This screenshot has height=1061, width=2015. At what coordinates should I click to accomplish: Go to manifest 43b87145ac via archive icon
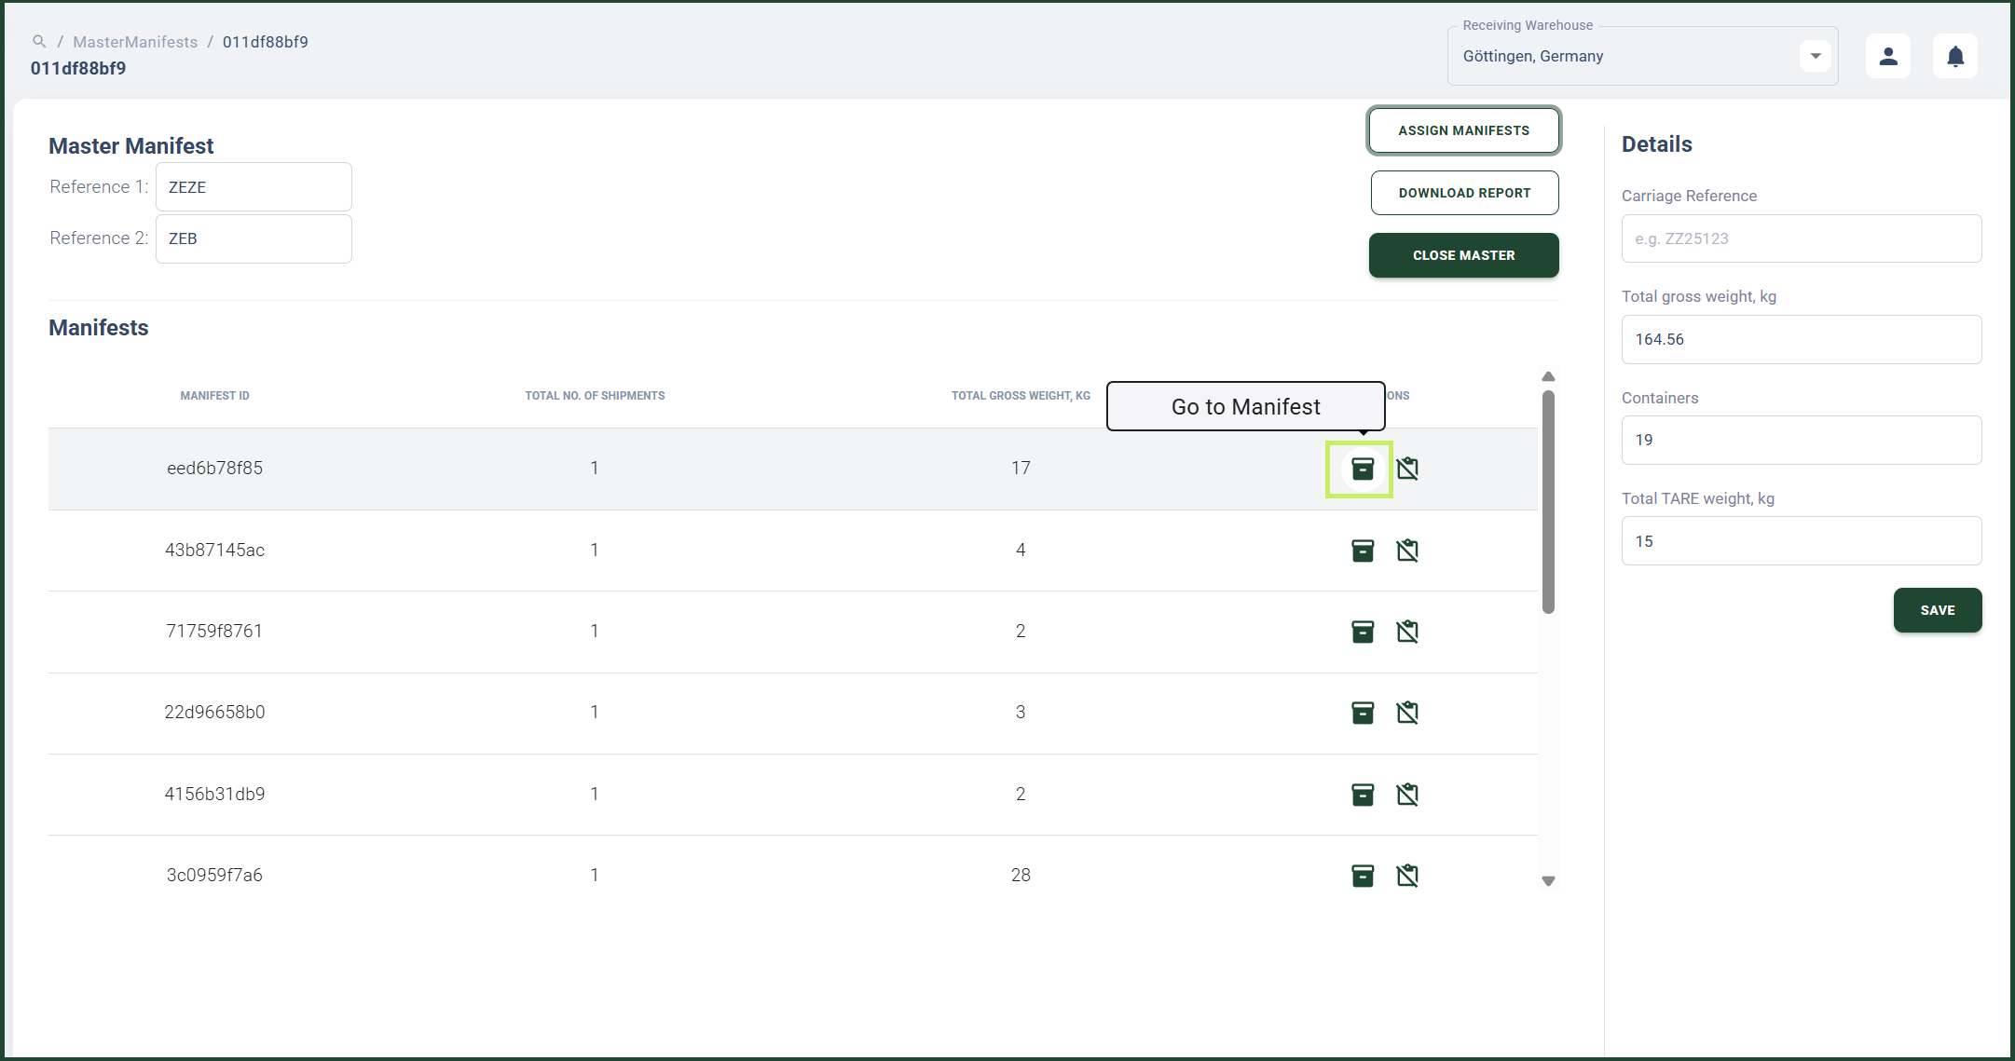[x=1363, y=551]
